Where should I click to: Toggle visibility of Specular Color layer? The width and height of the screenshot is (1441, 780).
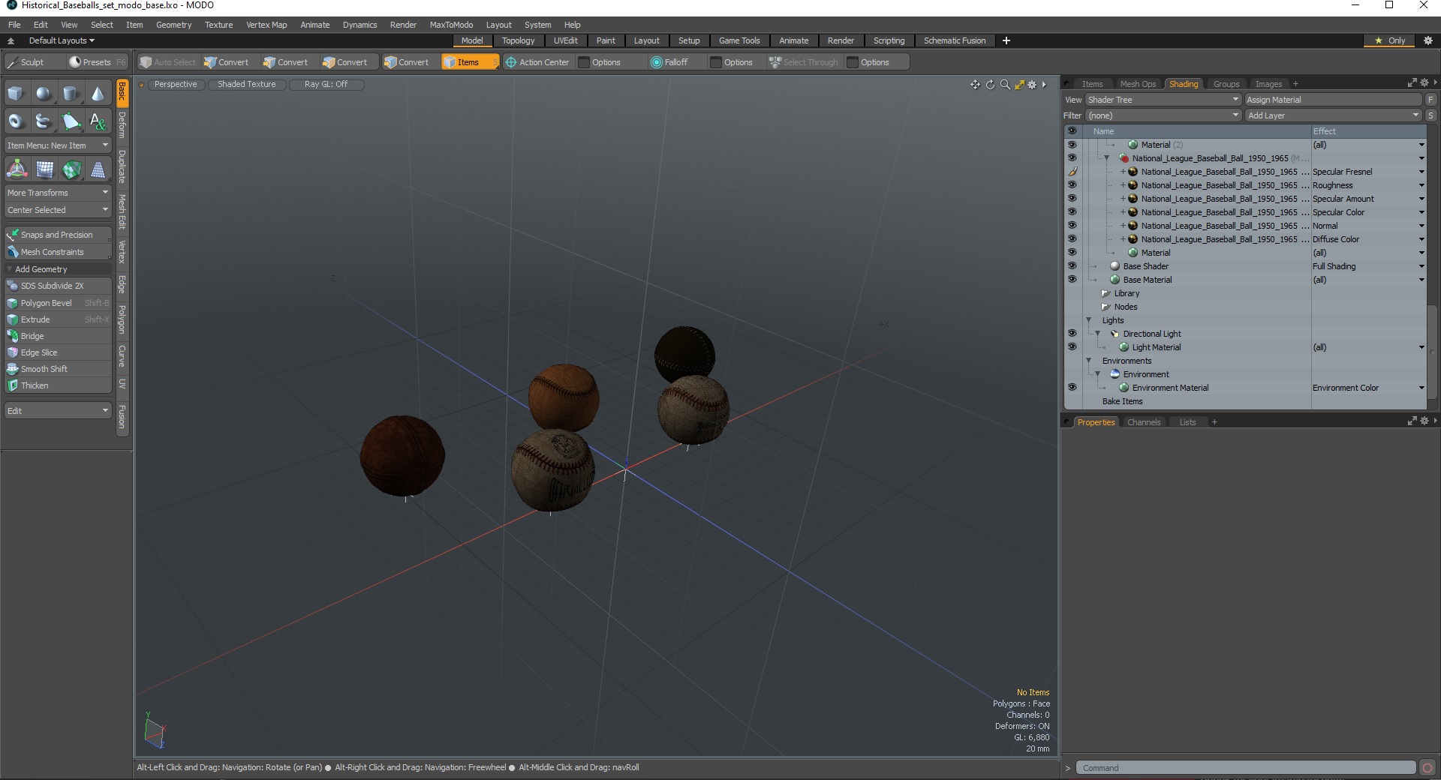1072,212
